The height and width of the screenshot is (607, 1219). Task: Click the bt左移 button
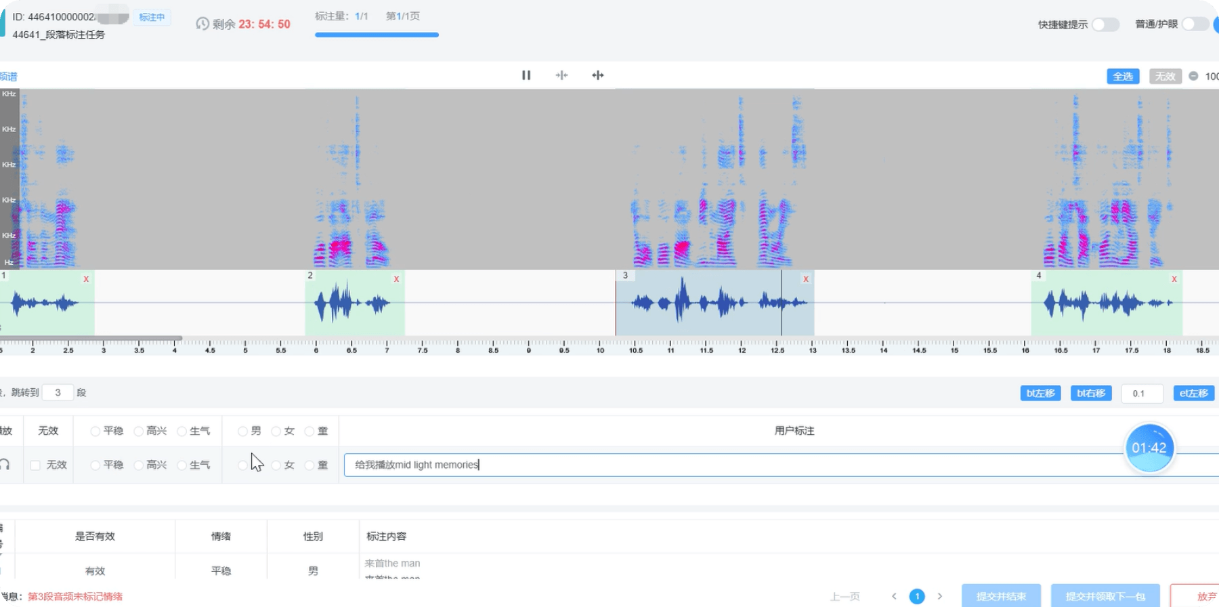(1040, 393)
